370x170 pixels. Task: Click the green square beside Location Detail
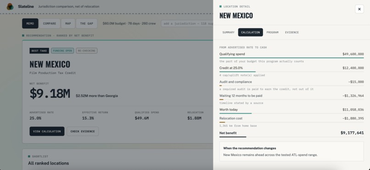(220, 6)
